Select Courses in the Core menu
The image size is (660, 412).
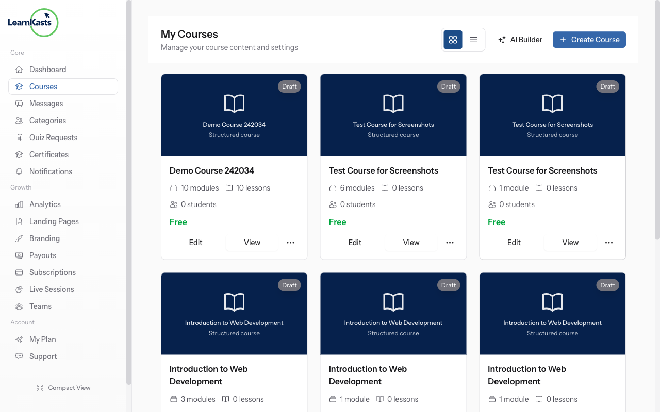(43, 86)
